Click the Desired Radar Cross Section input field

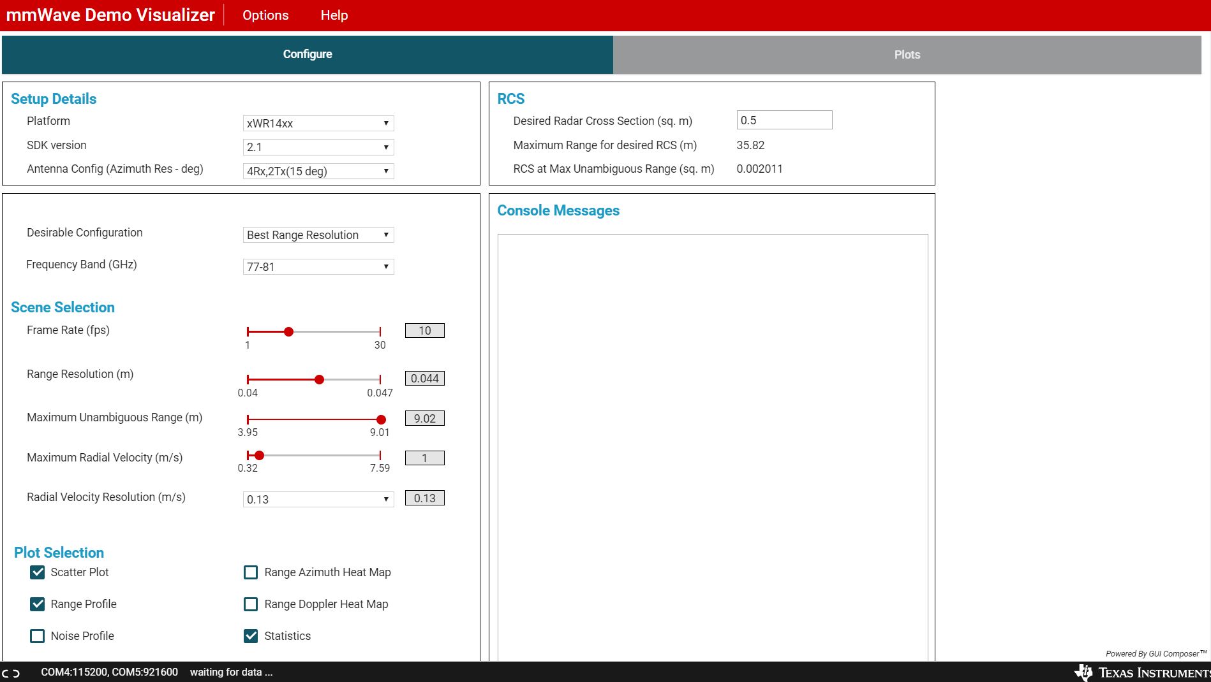tap(784, 120)
